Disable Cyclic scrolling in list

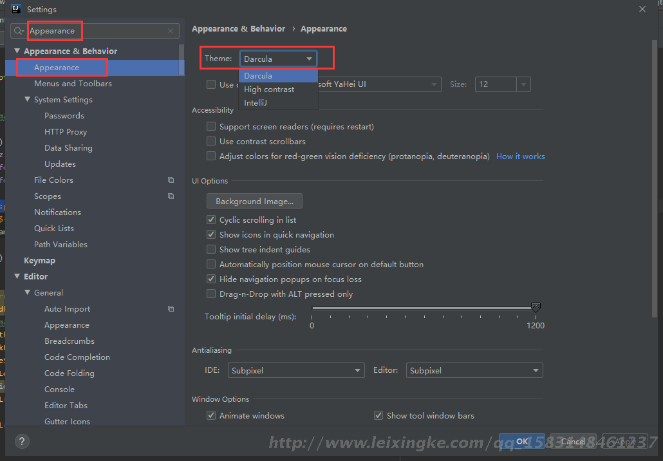[x=211, y=220]
